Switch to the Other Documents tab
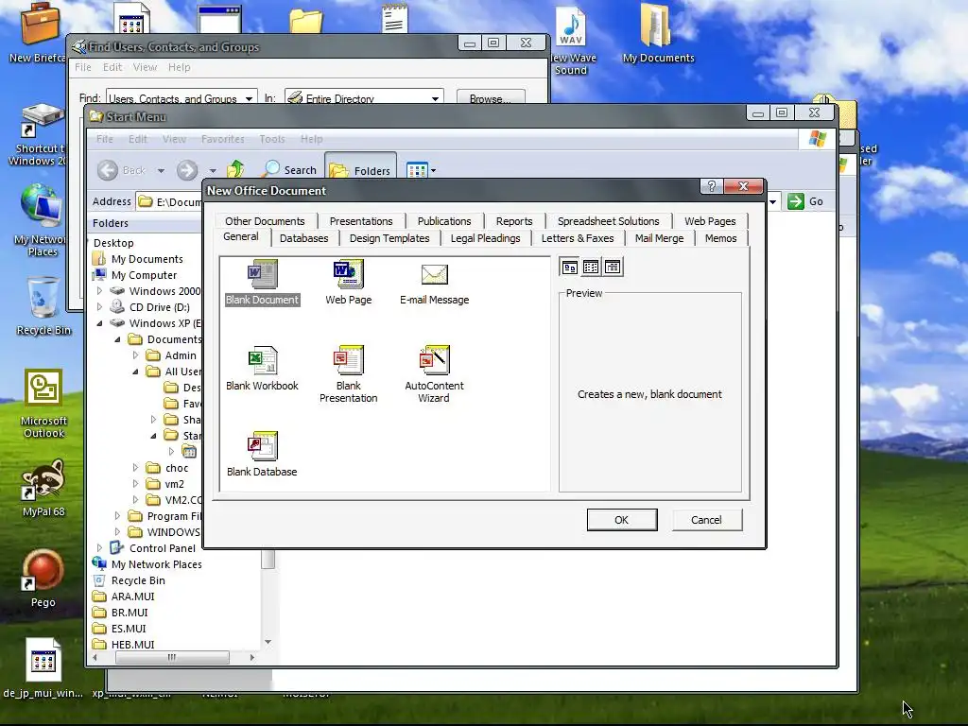968x726 pixels. [265, 221]
